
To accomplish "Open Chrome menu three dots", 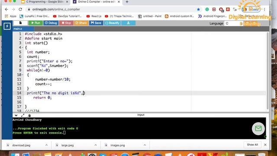I will [264, 10].
